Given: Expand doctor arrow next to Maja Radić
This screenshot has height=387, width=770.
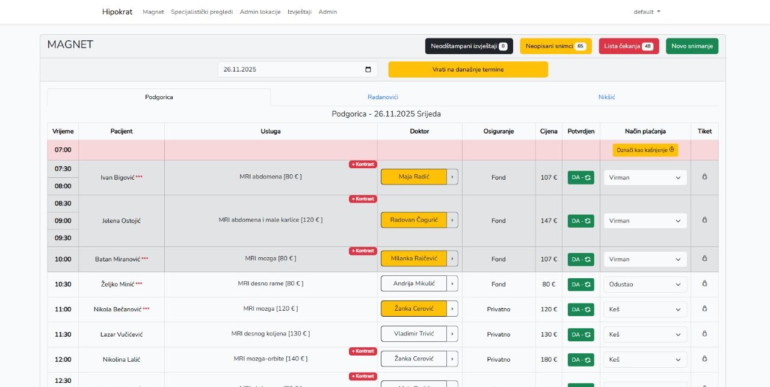Looking at the screenshot, I should (452, 177).
